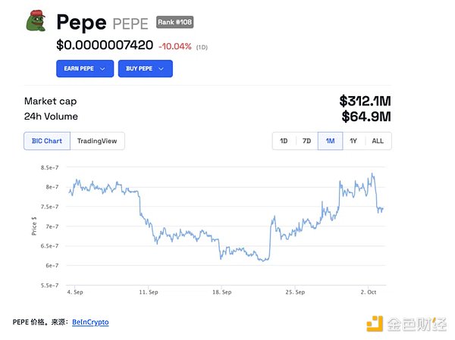Viewport: 455px width, 340px height.
Task: Open the BeInCrypto source link
Action: [90, 322]
